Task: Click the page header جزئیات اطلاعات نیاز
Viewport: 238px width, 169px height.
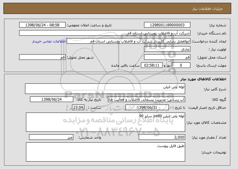Action: point(207,9)
